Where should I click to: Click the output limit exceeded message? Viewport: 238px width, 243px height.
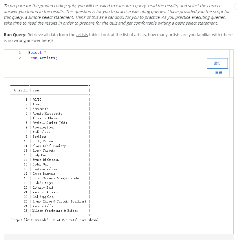(x=54, y=220)
